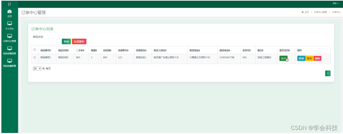Click the phone number 13455667788

[227, 58]
